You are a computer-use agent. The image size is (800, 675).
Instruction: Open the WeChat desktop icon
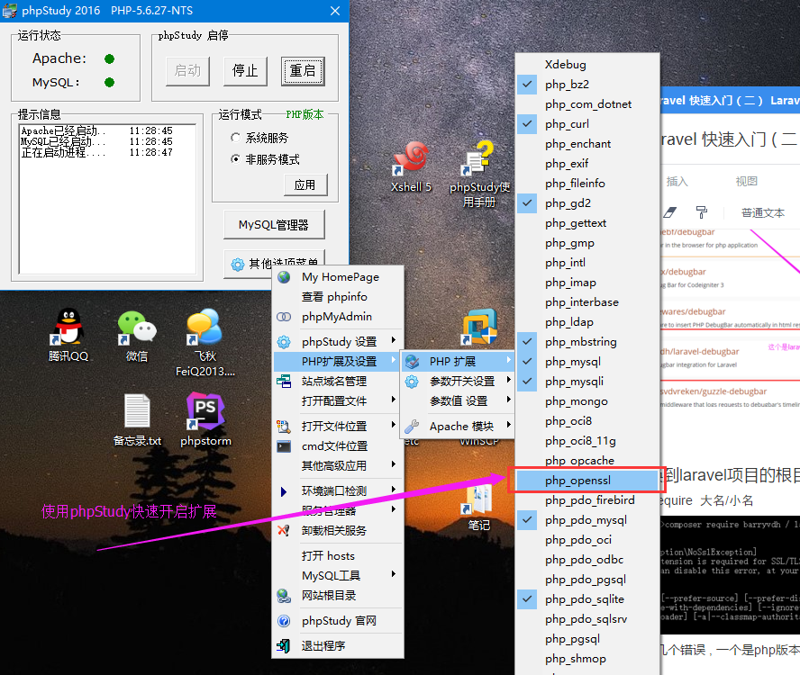coord(137,328)
